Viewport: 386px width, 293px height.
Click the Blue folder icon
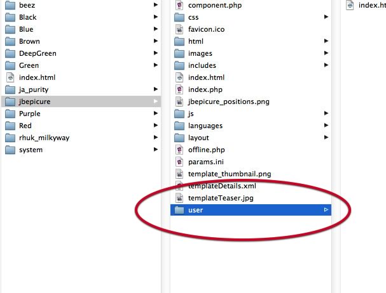tap(10, 29)
